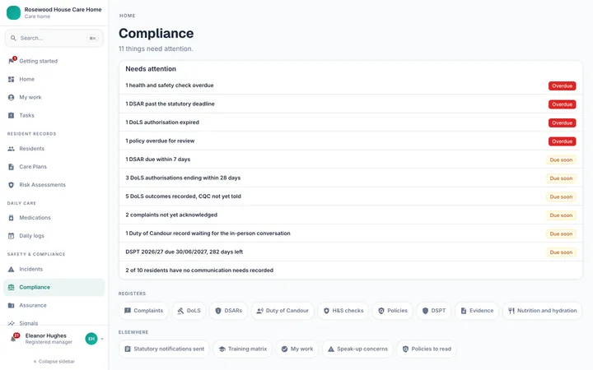593x370 pixels.
Task: Open the My work chip under Elsewhere
Action: pos(296,349)
